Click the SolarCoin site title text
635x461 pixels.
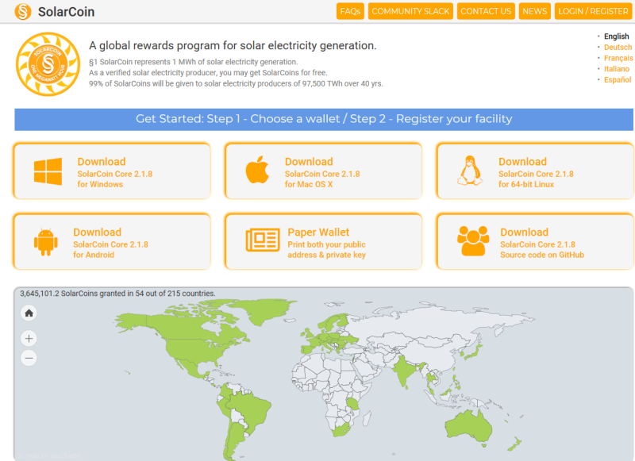pyautogui.click(x=66, y=12)
